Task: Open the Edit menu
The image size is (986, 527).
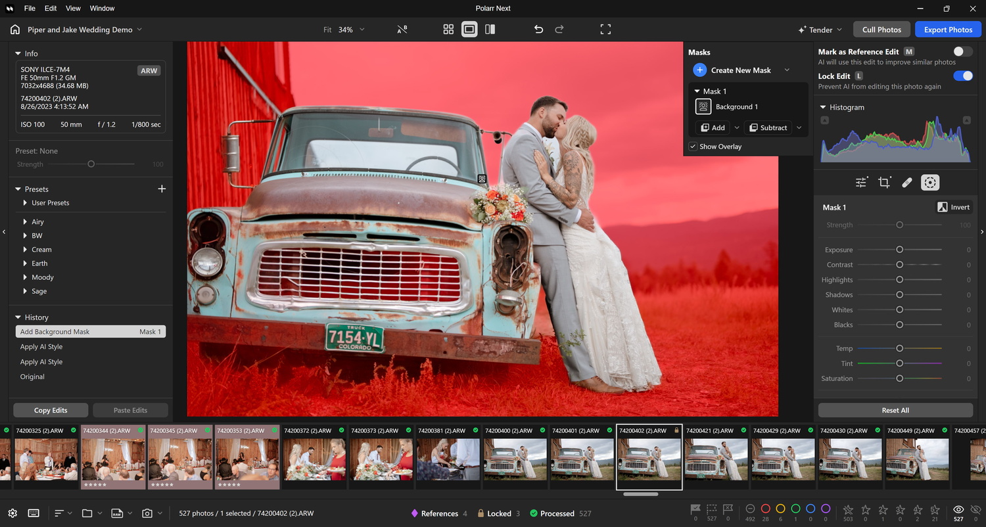Action: tap(51, 9)
